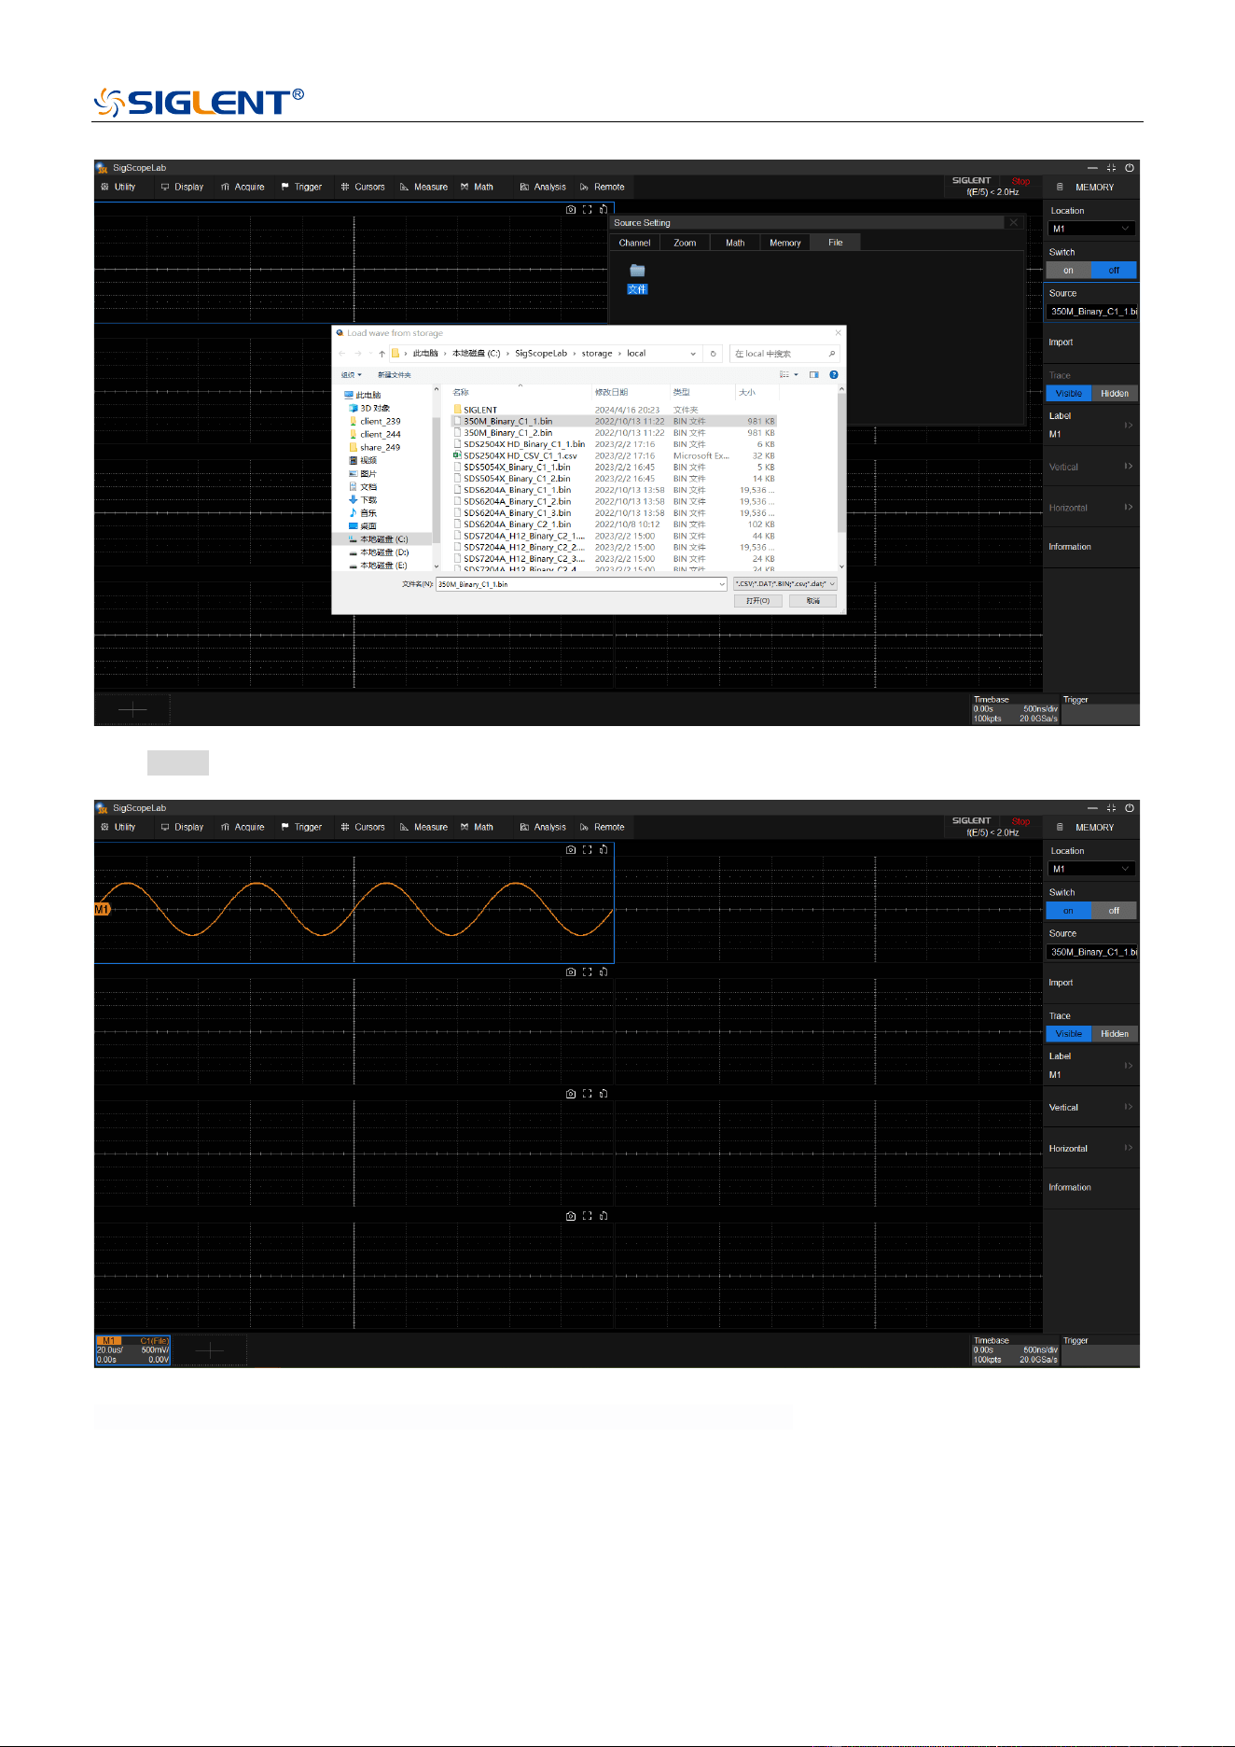Expand the 文件名 filename combo box arrow
Screen dimensions: 1235x1747
722,584
